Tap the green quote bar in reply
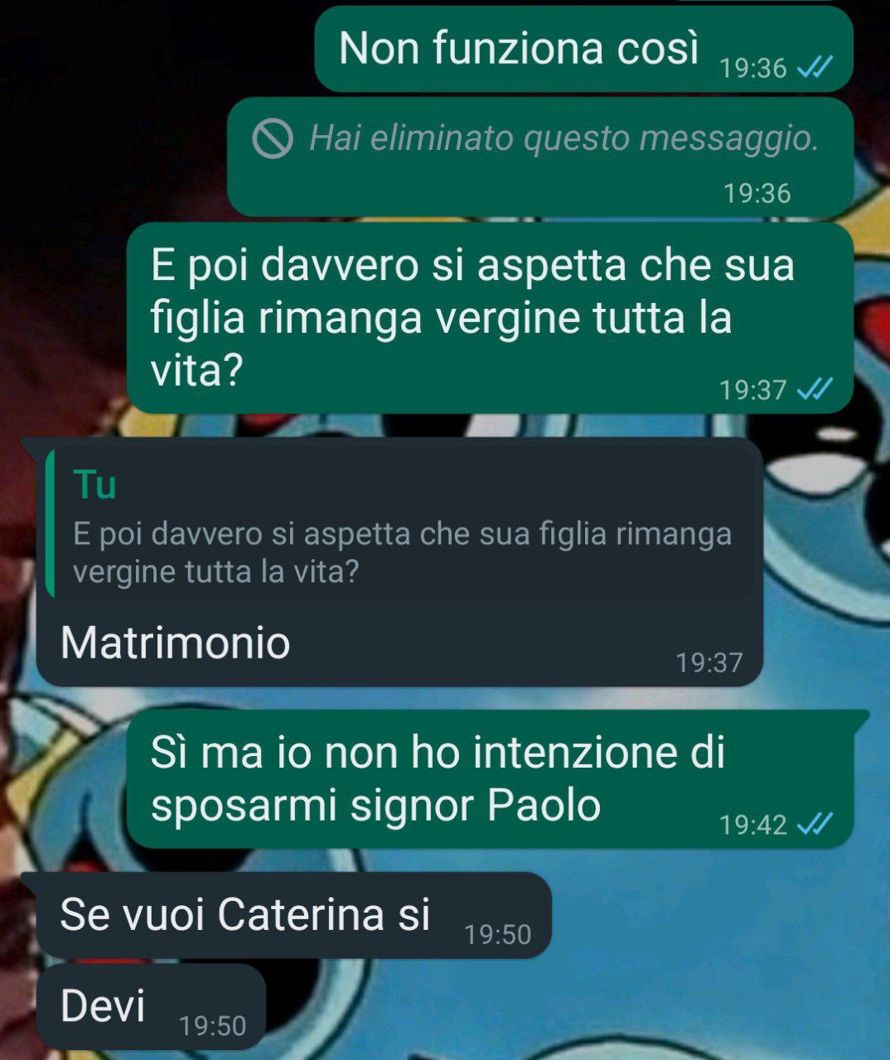 (51, 524)
